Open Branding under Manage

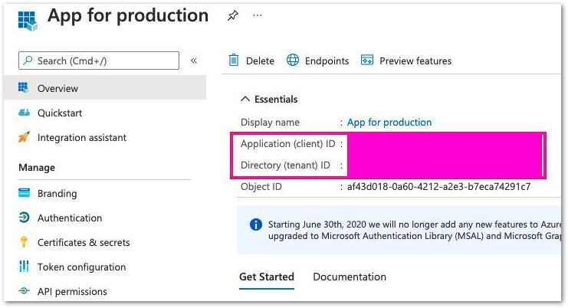[57, 194]
